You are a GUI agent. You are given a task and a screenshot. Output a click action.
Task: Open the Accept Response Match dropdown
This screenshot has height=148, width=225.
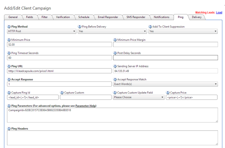[x=165, y=84]
